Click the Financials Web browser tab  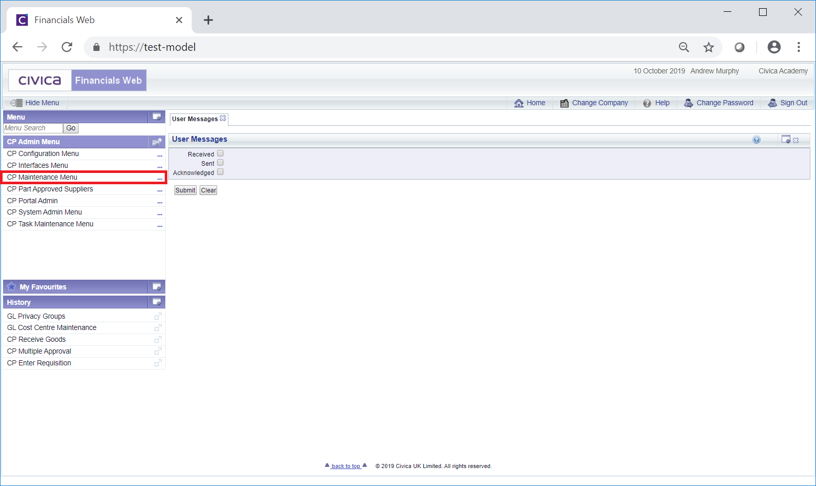(100, 20)
